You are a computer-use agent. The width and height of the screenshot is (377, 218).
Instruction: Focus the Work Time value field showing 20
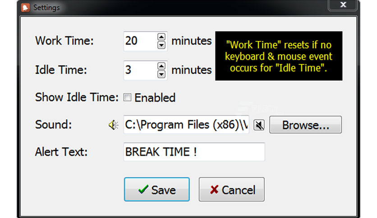coord(141,41)
